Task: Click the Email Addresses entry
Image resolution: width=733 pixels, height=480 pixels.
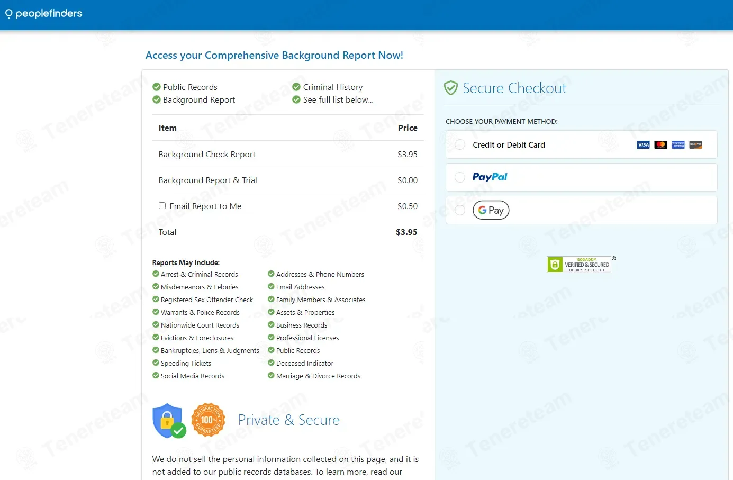Action: (x=301, y=287)
